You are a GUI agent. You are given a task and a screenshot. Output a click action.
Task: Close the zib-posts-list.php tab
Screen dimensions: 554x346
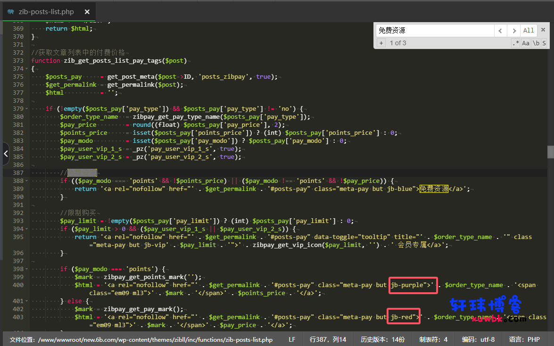tap(87, 12)
